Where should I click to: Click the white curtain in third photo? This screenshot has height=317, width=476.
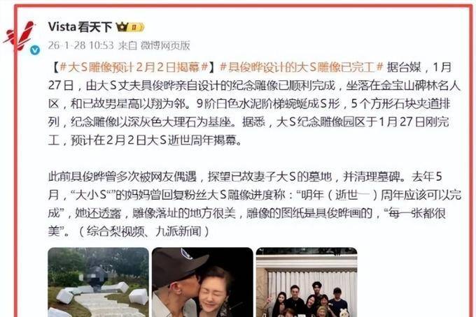pos(307,280)
